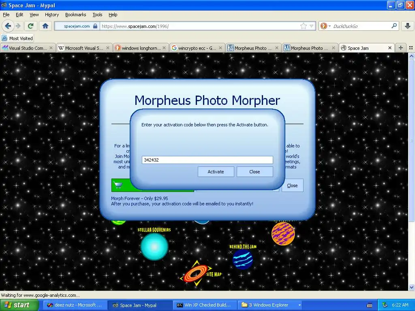The height and width of the screenshot is (311, 415).
Task: Click the DuckDuckGo search field
Action: 361,26
